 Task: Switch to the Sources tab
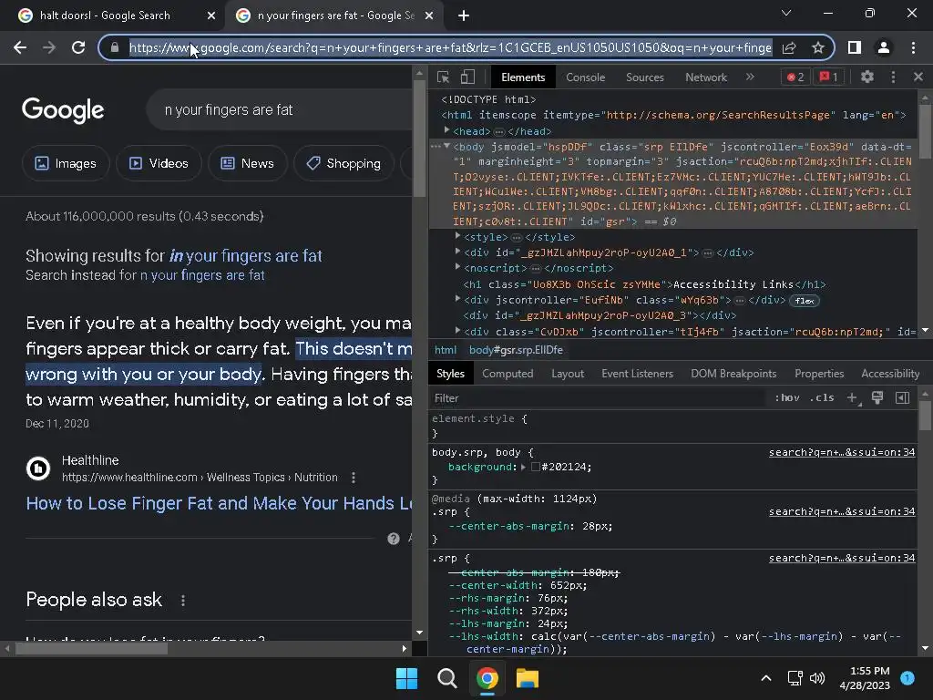(x=645, y=77)
